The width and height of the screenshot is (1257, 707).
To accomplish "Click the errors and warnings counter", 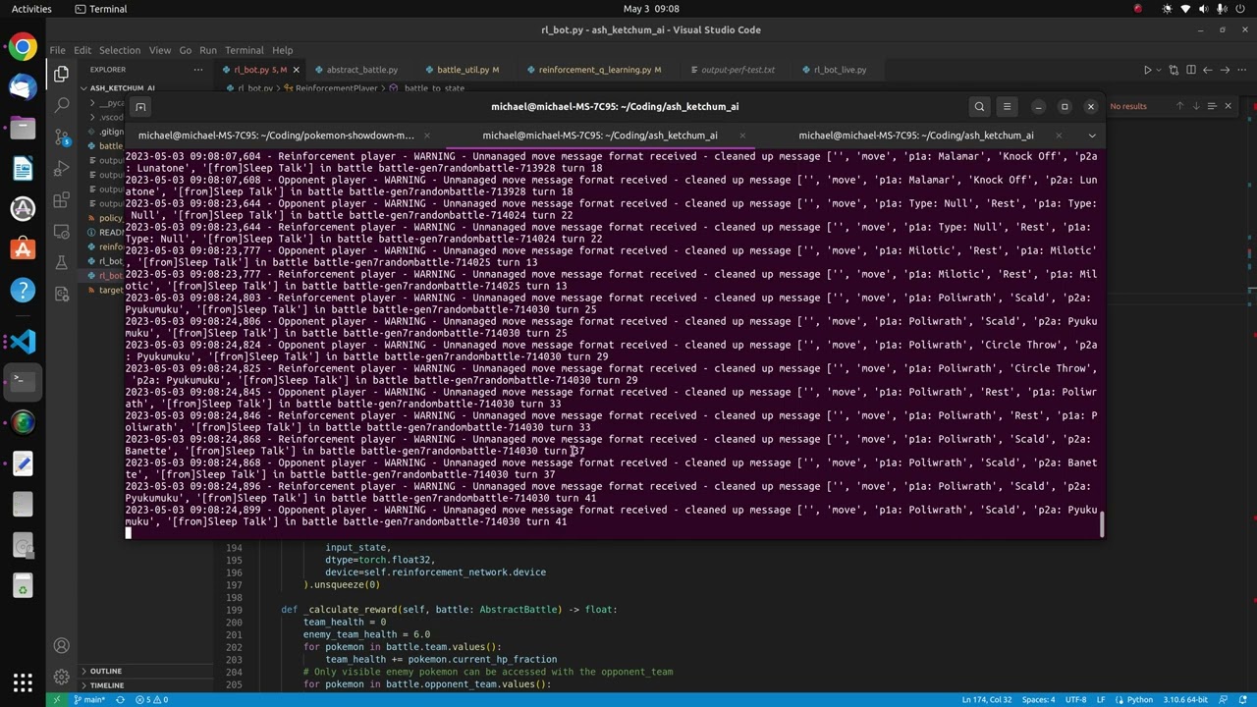I will click(x=151, y=699).
